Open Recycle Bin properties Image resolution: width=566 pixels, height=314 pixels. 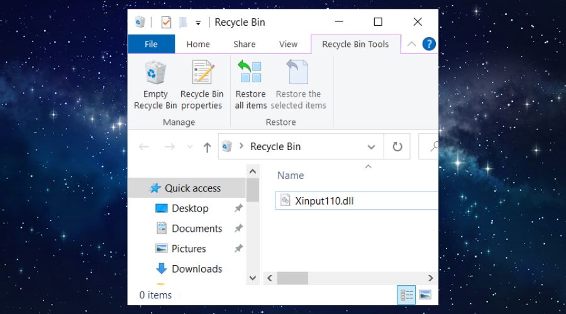(x=202, y=85)
